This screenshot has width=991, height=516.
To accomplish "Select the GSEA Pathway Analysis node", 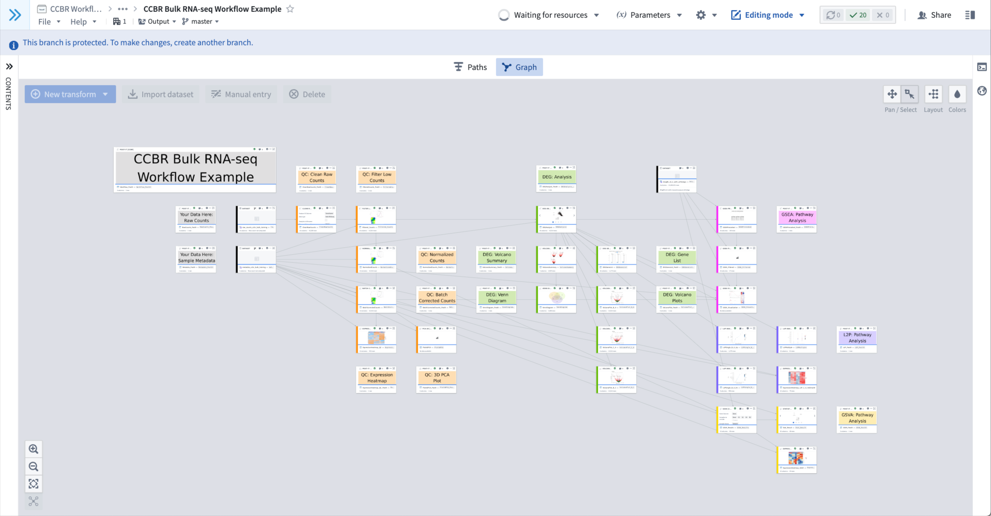I will (x=797, y=217).
